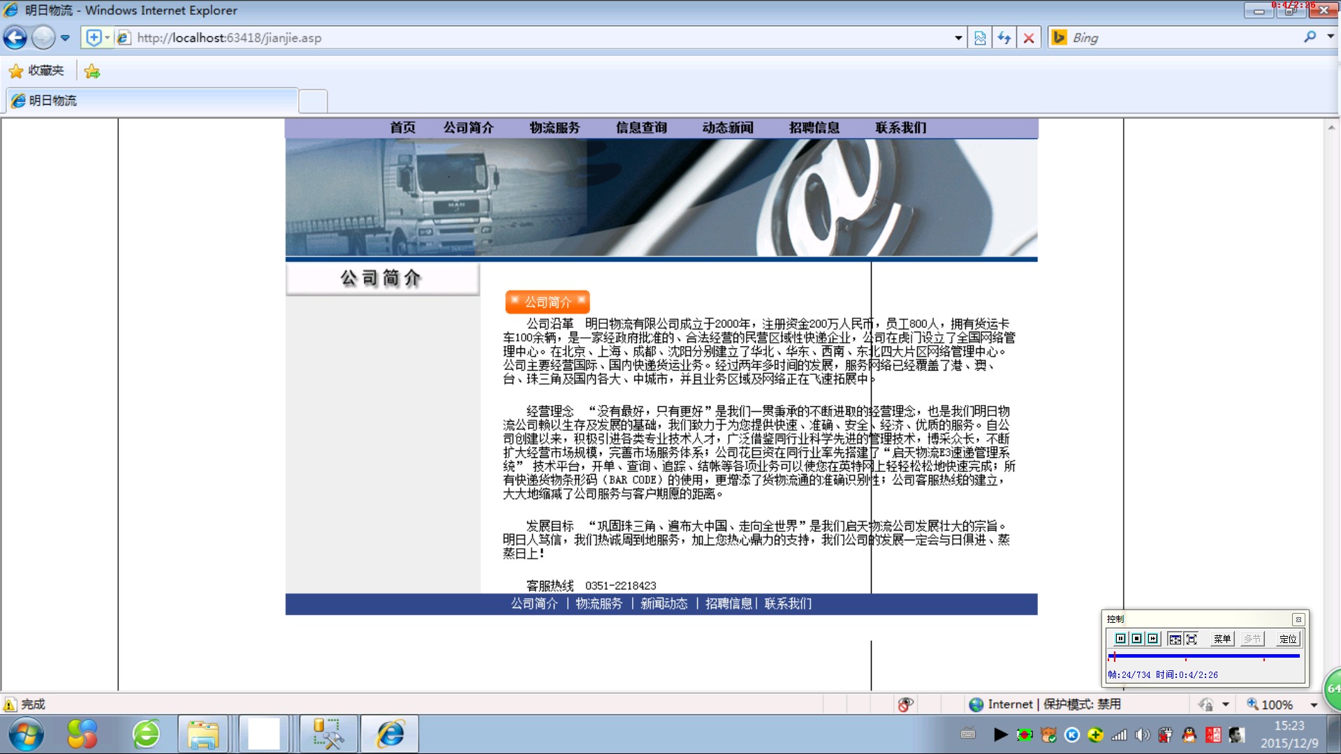The image size is (1341, 754).
Task: Stop playback in the 控制 panel
Action: tap(1136, 639)
